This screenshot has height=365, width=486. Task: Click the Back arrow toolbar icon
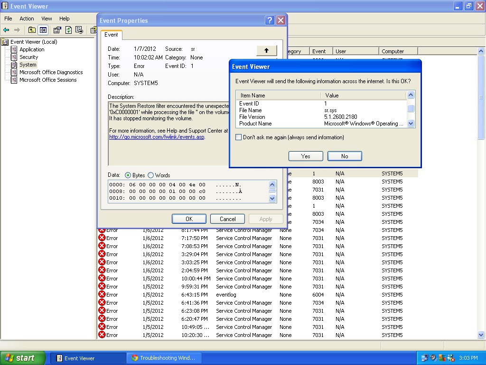tap(6, 30)
